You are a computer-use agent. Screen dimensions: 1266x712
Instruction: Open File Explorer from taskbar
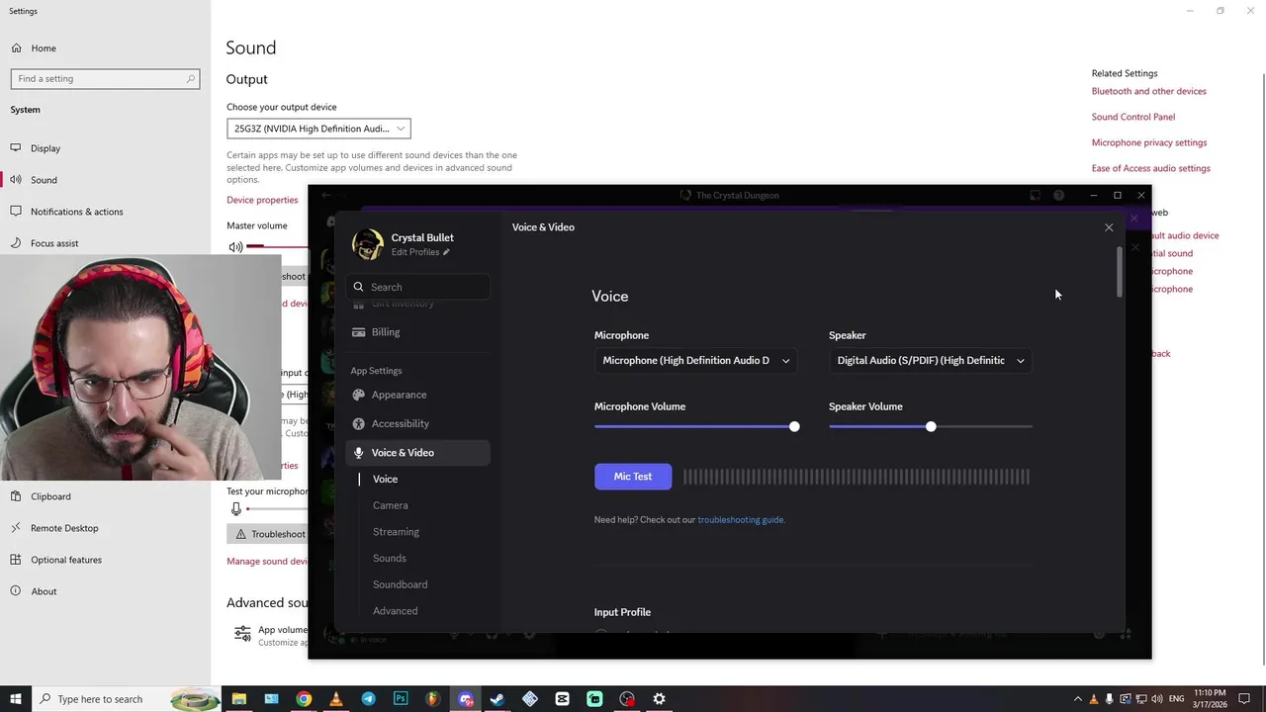[238, 699]
